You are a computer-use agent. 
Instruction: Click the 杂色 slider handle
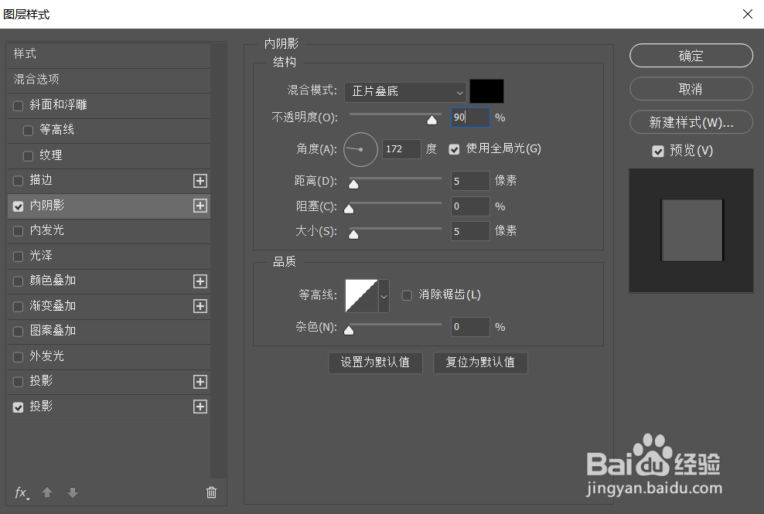[x=349, y=330]
